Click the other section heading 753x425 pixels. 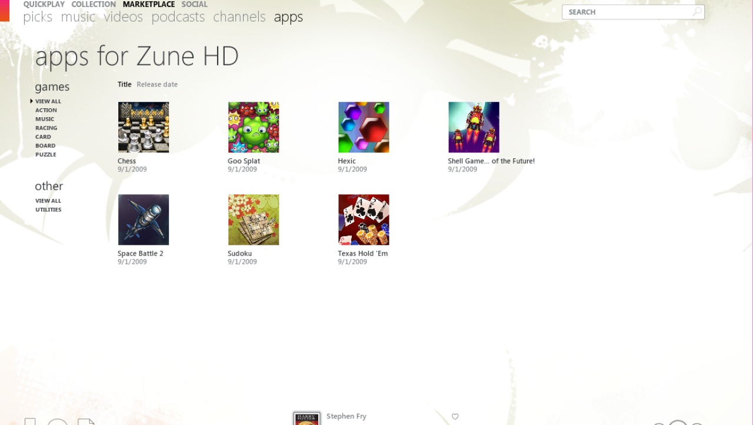[49, 186]
